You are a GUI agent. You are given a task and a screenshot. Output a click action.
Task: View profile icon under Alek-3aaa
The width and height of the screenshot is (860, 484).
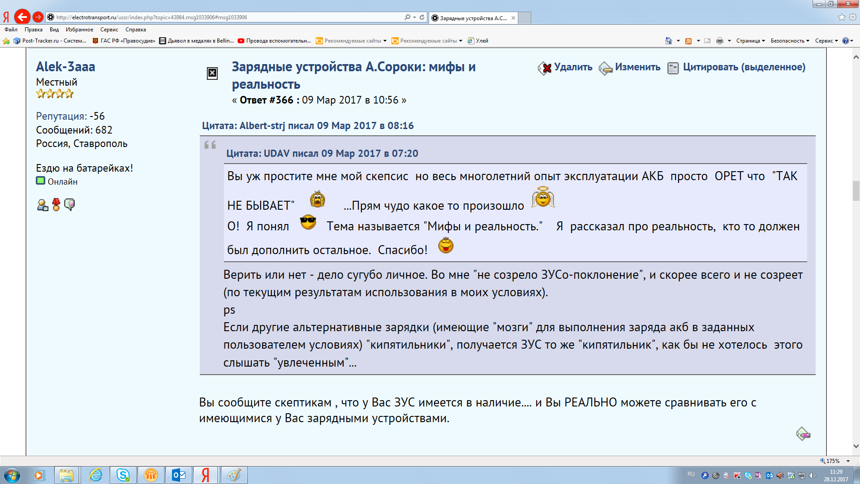pyautogui.click(x=43, y=205)
